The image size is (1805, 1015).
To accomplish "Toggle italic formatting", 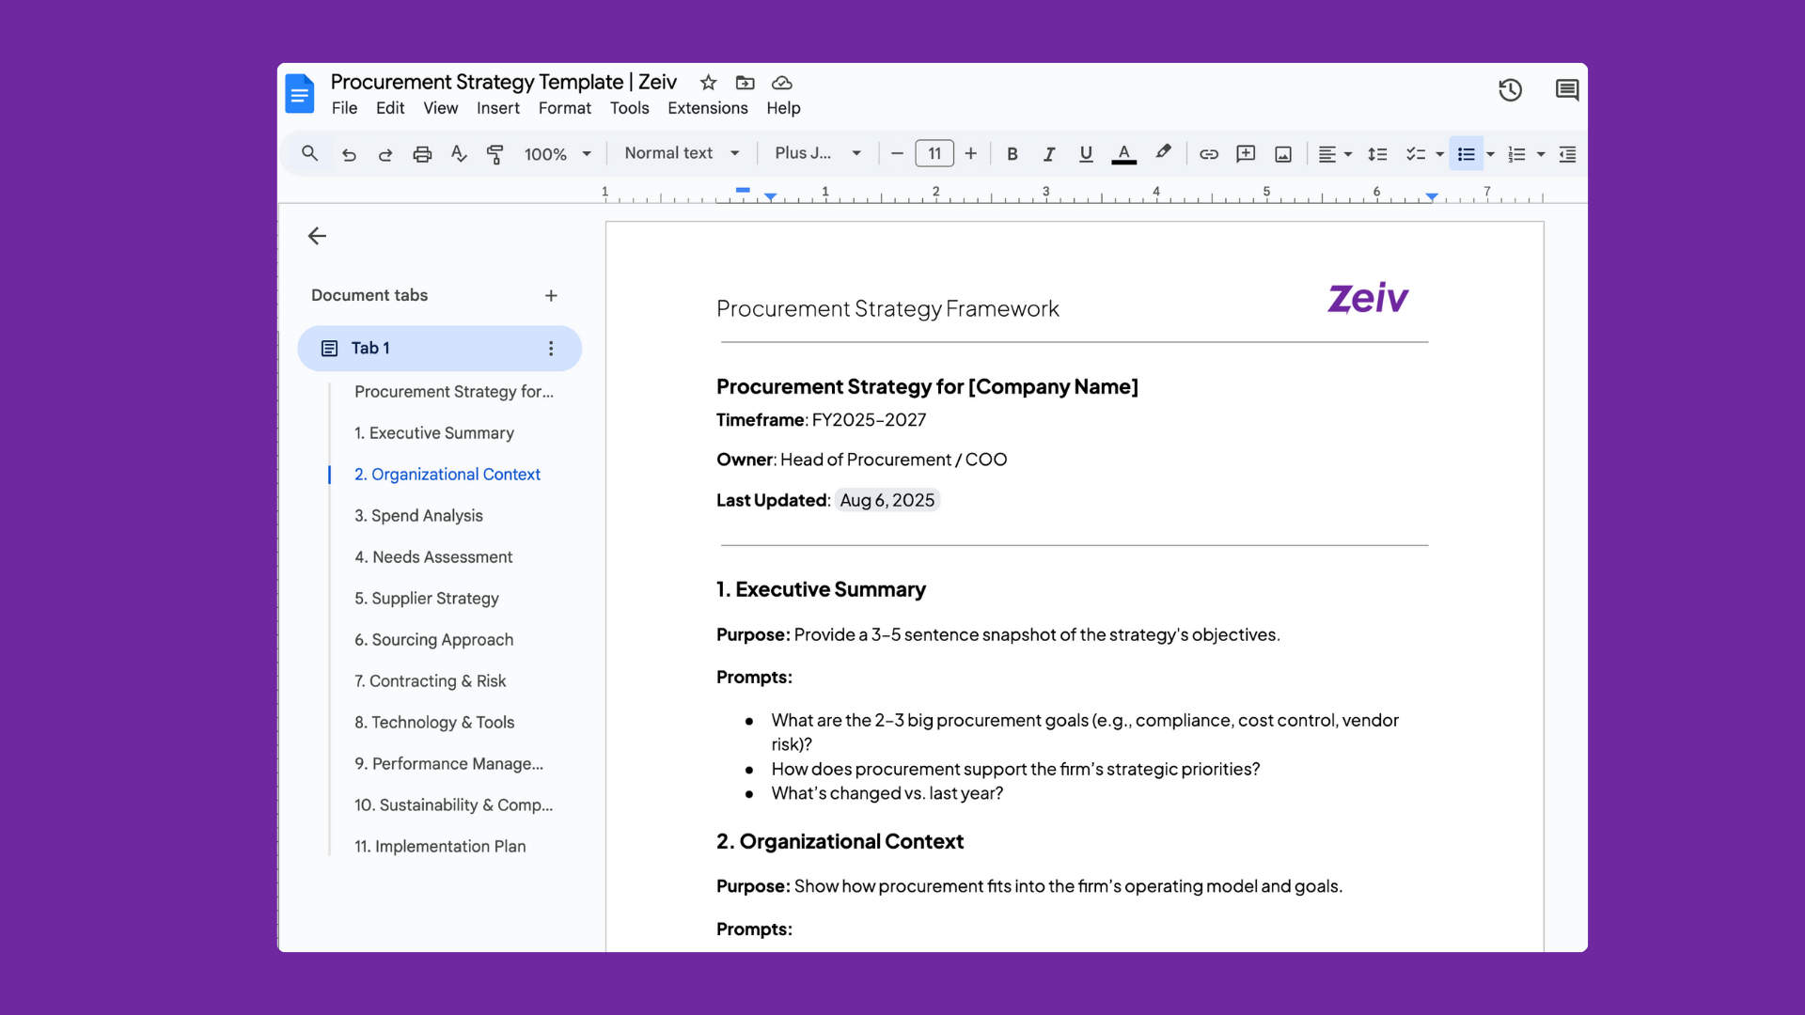I will click(1049, 153).
